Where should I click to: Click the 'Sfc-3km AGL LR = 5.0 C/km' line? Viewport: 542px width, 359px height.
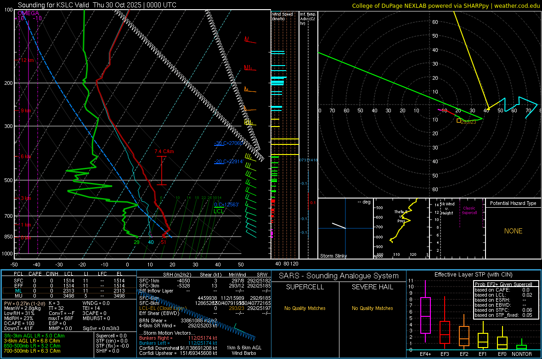click(34, 336)
